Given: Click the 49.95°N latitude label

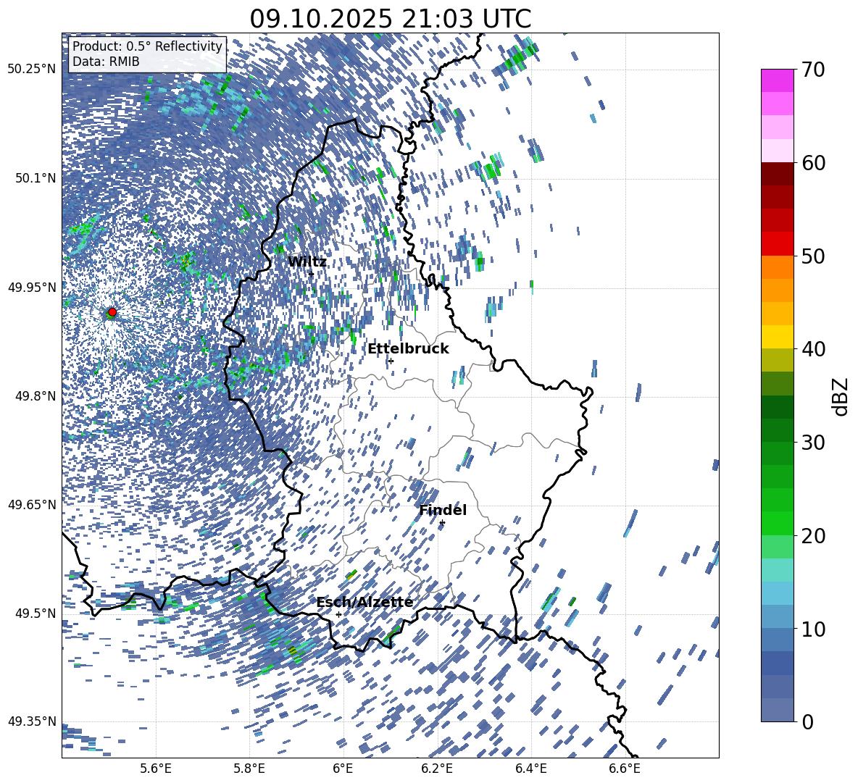Looking at the screenshot, I should point(31,287).
